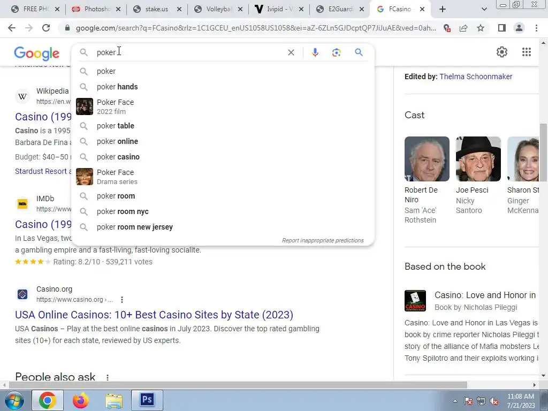Open Windows Explorer from the taskbar
Screen dimensions: 548x411
[114, 400]
